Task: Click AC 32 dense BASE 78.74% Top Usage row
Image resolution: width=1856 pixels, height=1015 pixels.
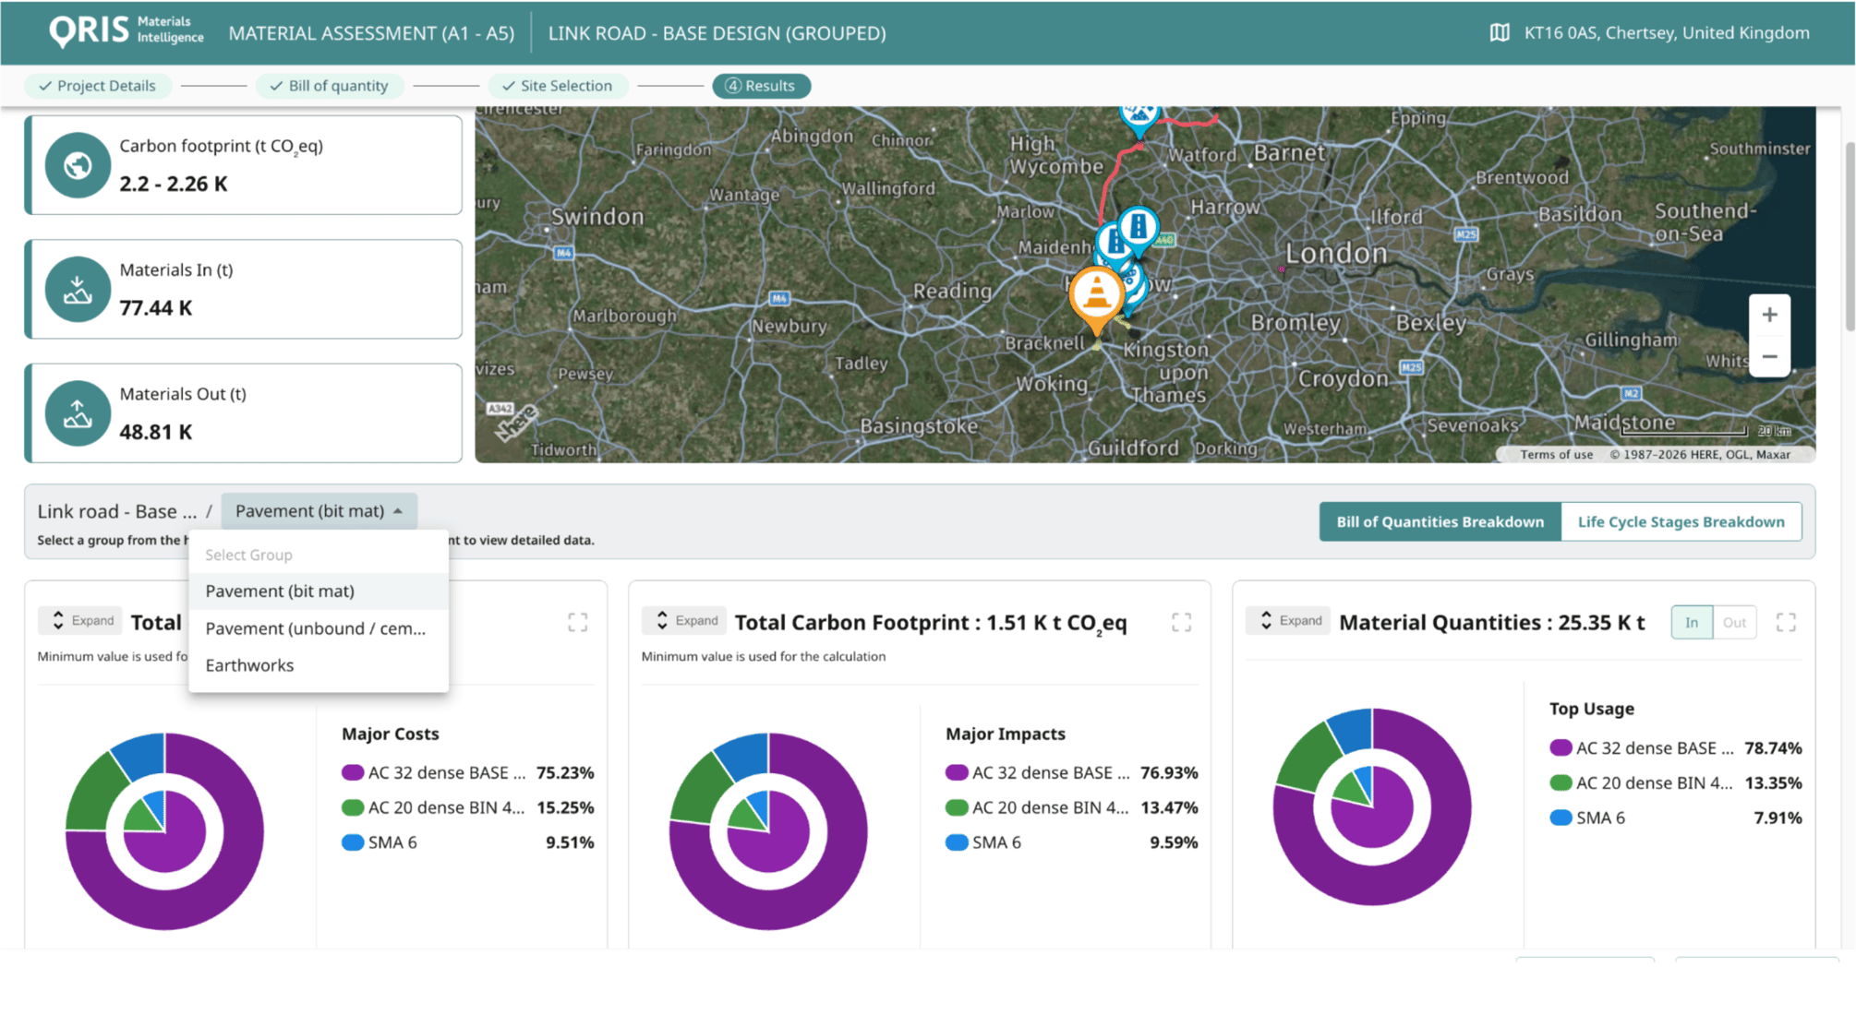Action: pos(1675,747)
